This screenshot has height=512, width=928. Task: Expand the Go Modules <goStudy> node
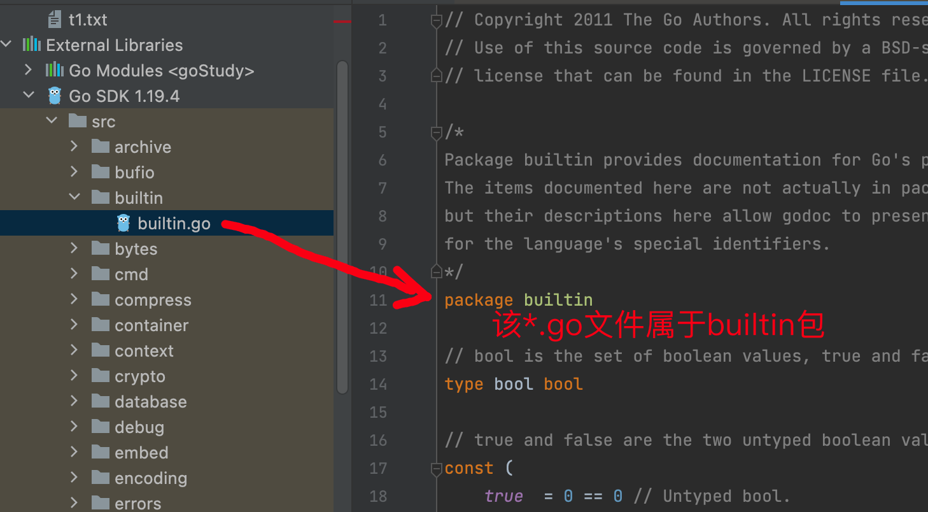coord(29,70)
